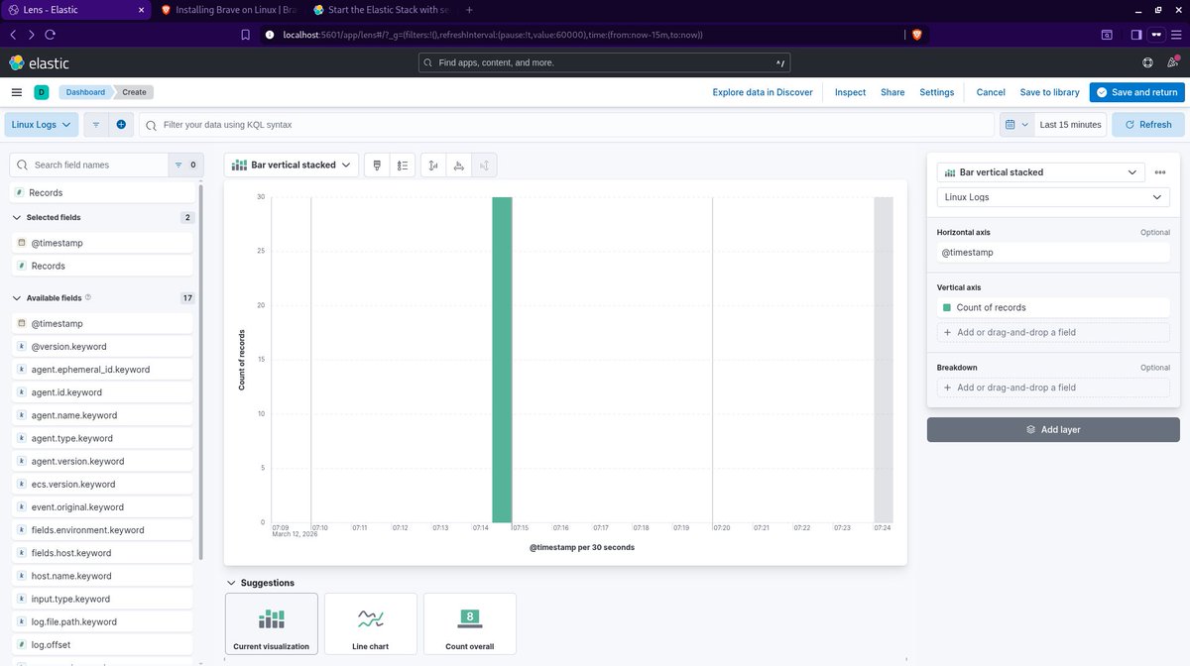Image resolution: width=1190 pixels, height=666 pixels.
Task: Click Explore data in Discover
Action: (x=763, y=92)
